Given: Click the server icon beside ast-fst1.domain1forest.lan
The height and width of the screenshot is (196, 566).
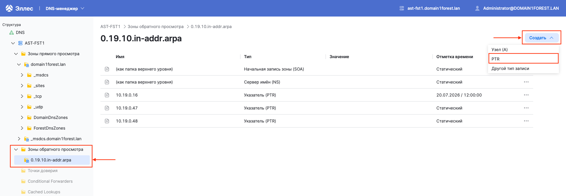Looking at the screenshot, I should (x=402, y=8).
